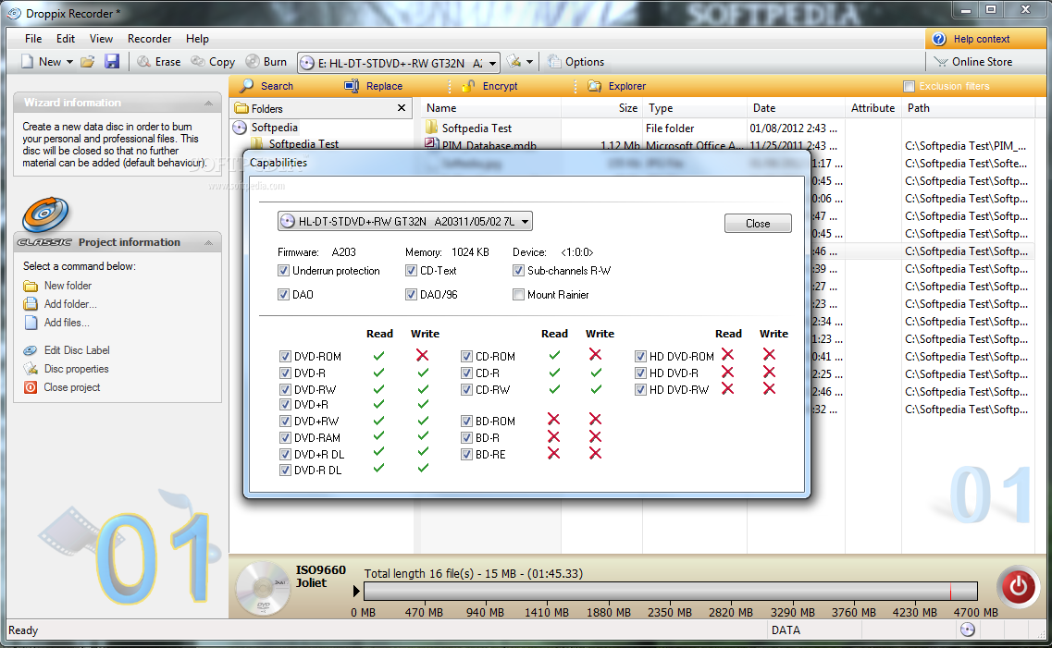Viewport: 1052px width, 648px height.
Task: Collapse the Wizard information panel
Action: 209,103
